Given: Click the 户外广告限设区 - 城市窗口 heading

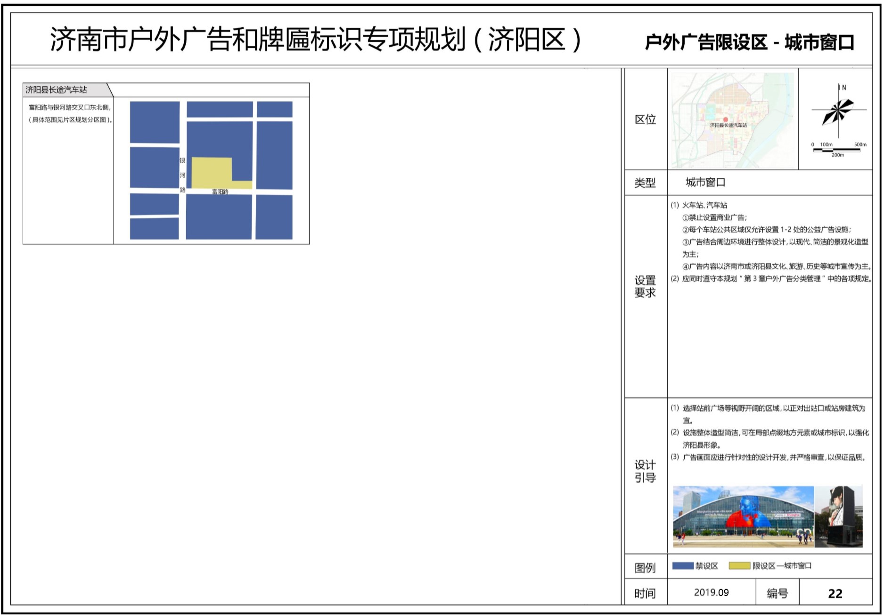Looking at the screenshot, I should click(x=749, y=42).
